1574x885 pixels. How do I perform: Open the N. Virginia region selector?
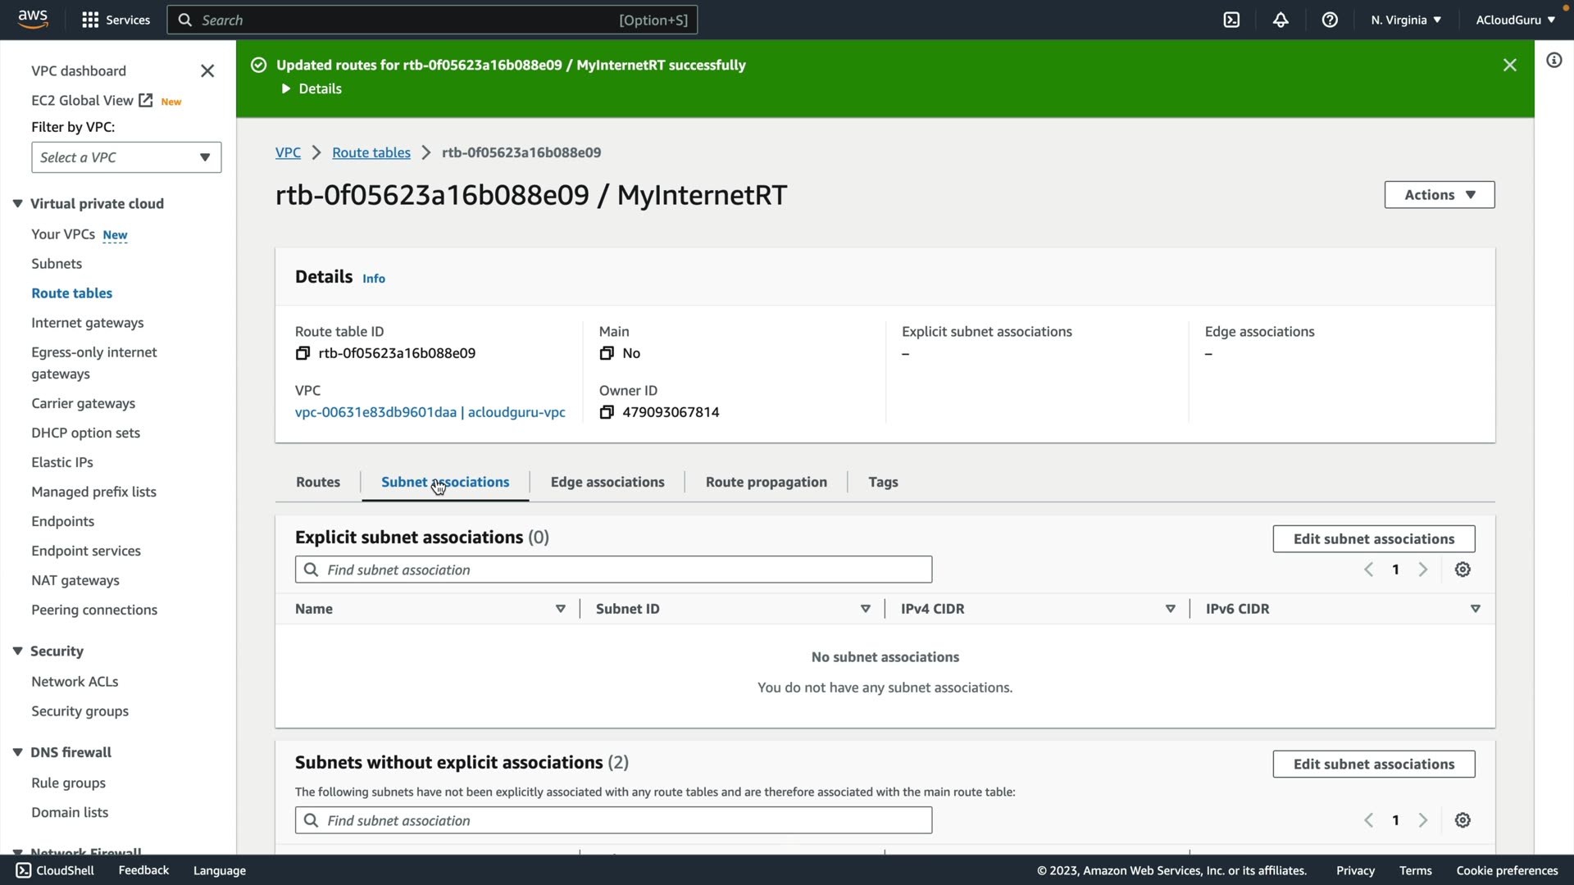(x=1405, y=20)
